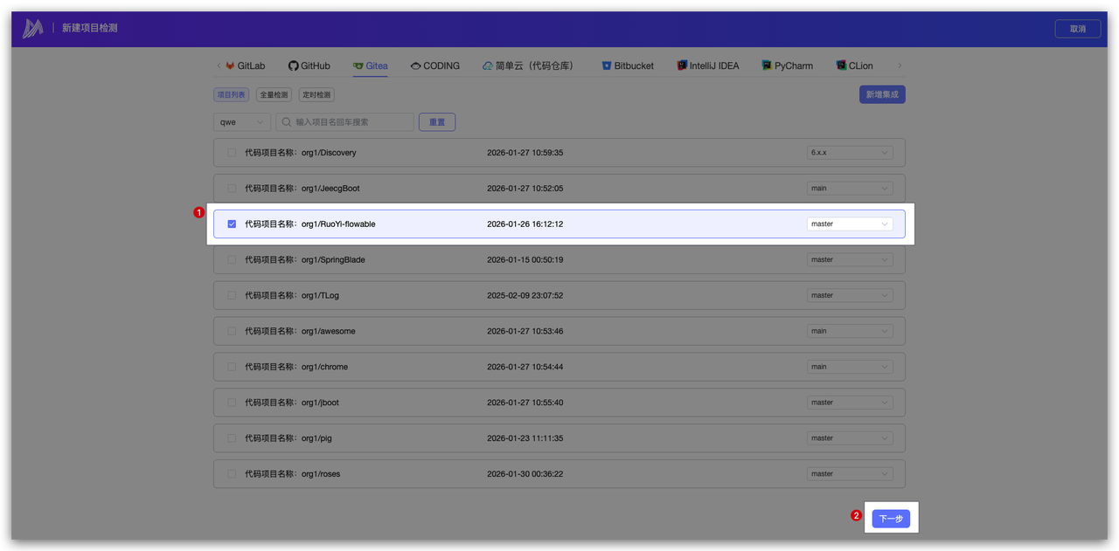Screen dimensions: 1119x551
Task: Check the org1/Discovery project checkbox
Action: (232, 153)
